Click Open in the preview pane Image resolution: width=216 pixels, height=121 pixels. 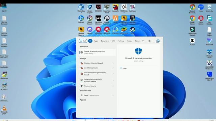(125, 68)
